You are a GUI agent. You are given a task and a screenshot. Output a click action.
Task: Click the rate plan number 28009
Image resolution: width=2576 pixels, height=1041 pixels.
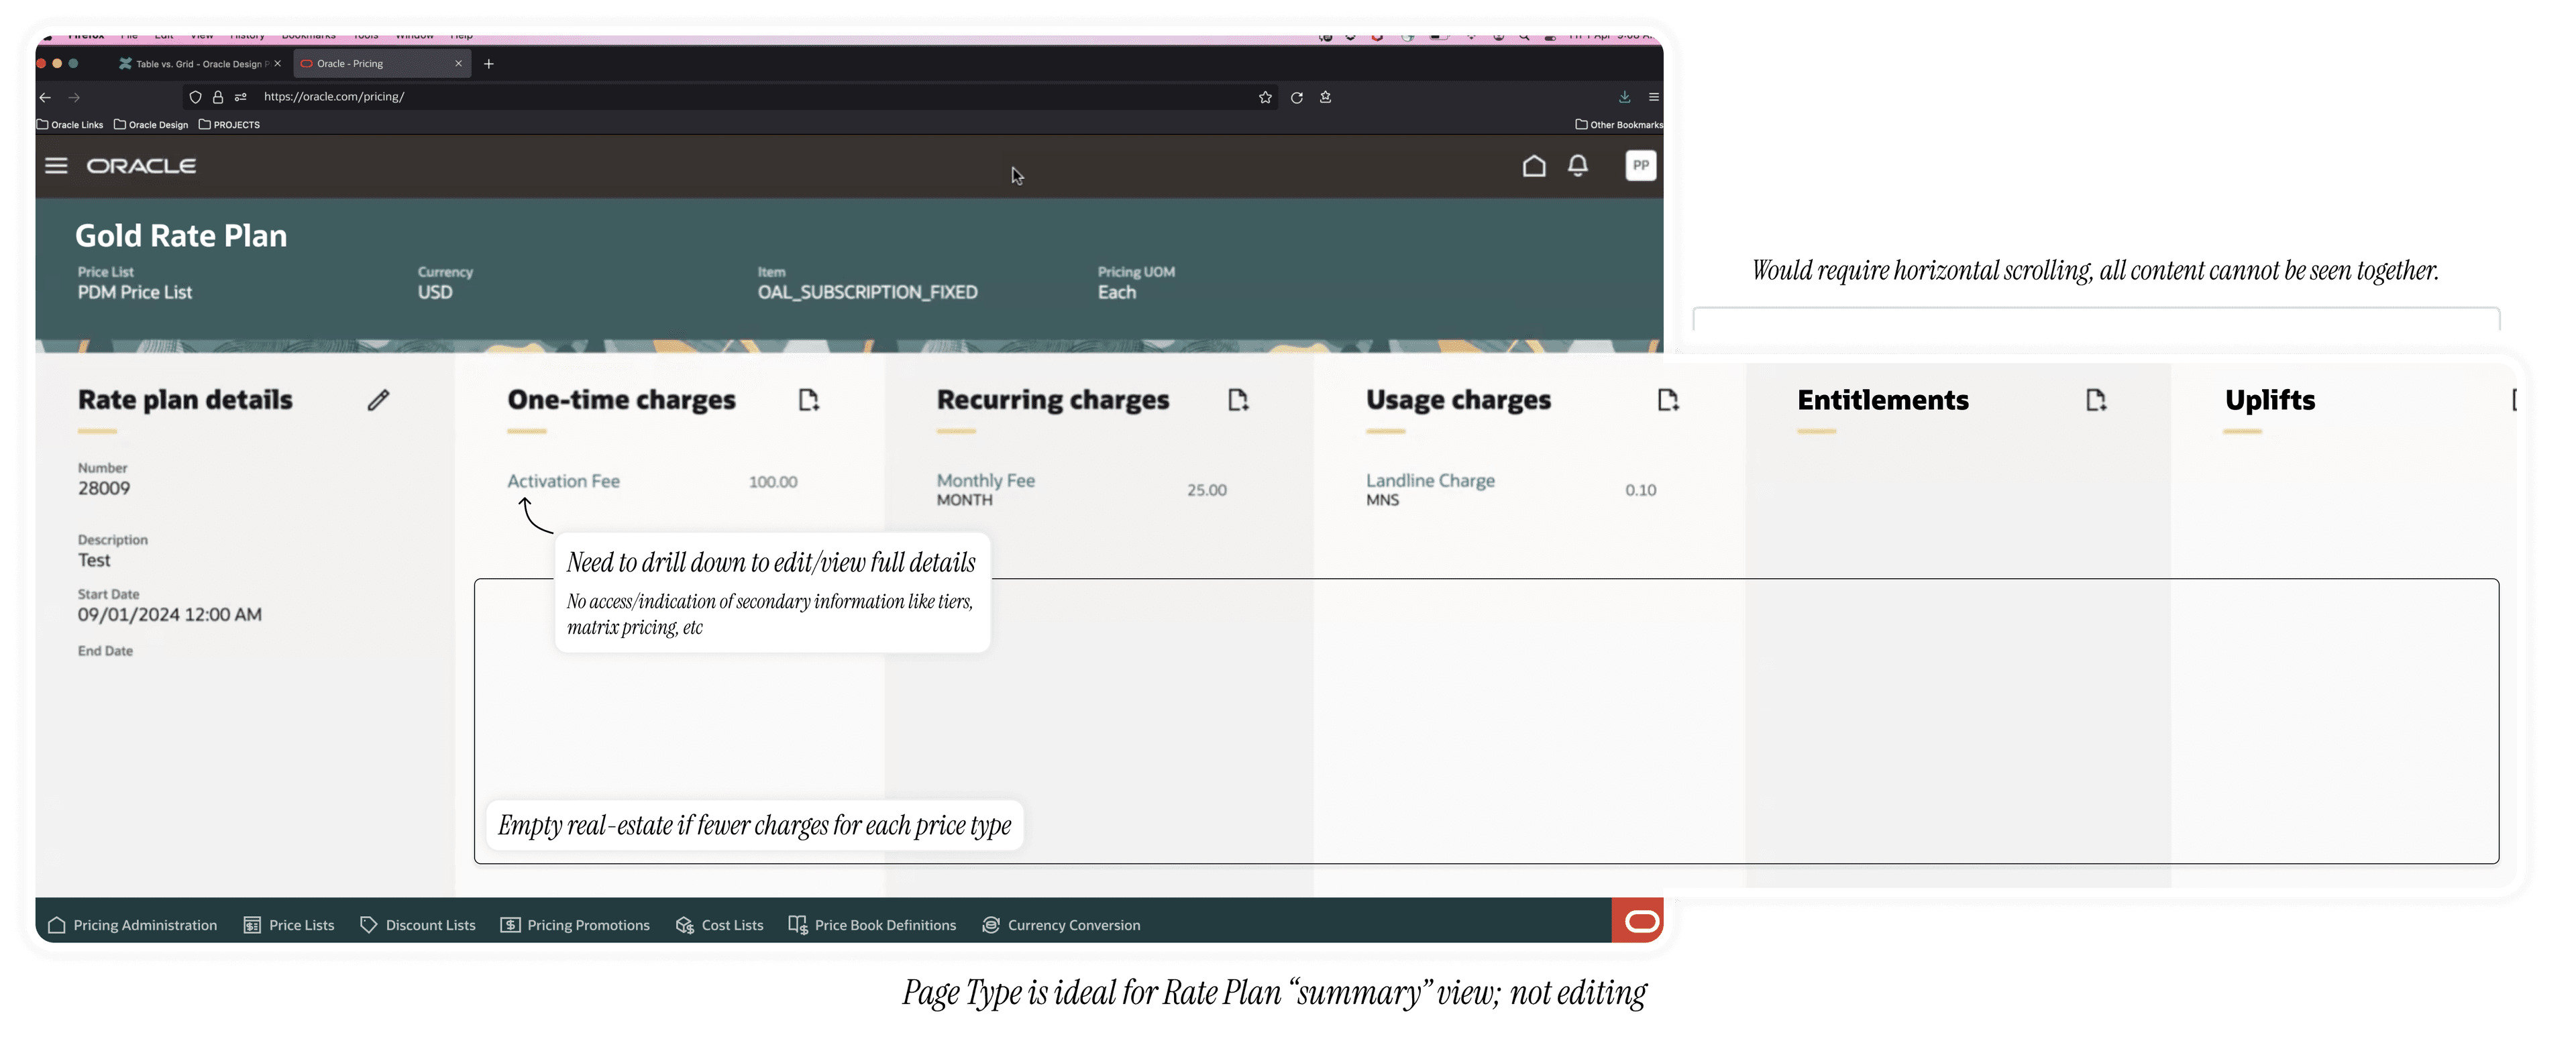(x=104, y=488)
